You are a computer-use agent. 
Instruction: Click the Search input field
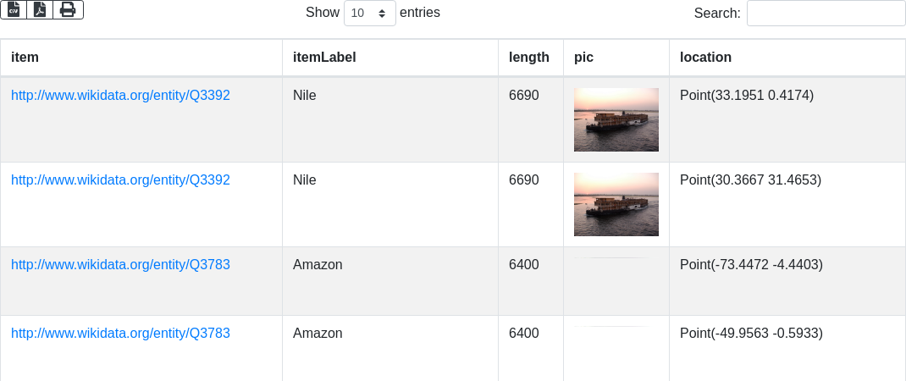point(826,14)
